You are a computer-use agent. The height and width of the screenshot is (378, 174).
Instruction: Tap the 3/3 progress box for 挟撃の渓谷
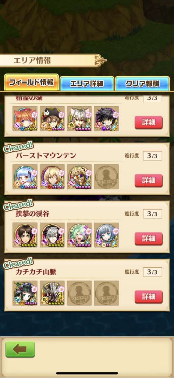pyautogui.click(x=152, y=214)
